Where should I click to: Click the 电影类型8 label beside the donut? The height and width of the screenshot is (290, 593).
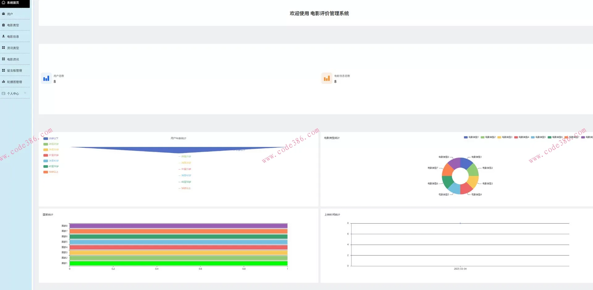click(x=444, y=157)
